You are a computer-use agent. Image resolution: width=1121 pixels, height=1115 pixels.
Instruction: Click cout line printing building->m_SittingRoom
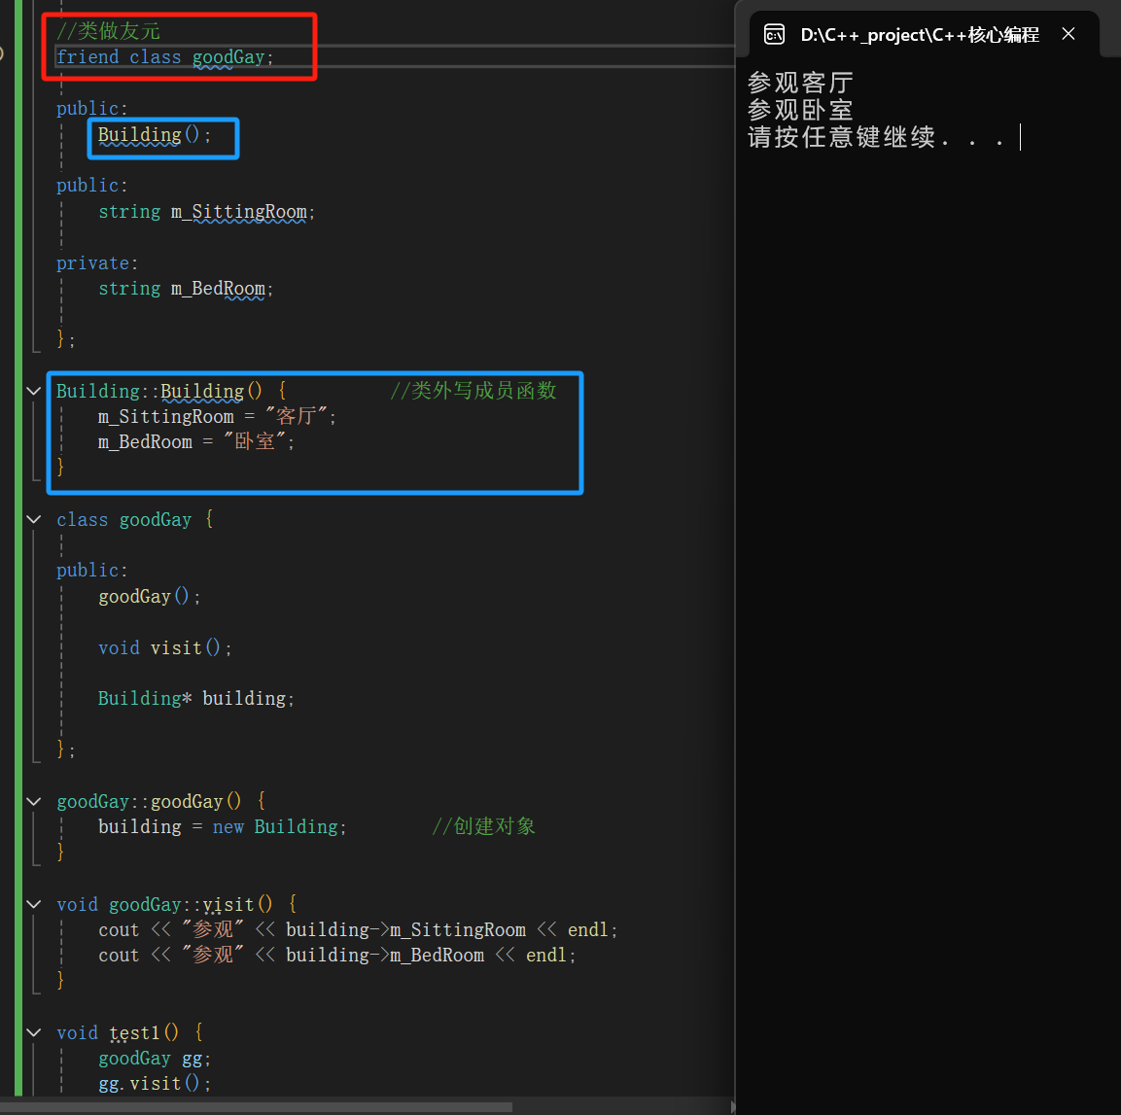(358, 930)
